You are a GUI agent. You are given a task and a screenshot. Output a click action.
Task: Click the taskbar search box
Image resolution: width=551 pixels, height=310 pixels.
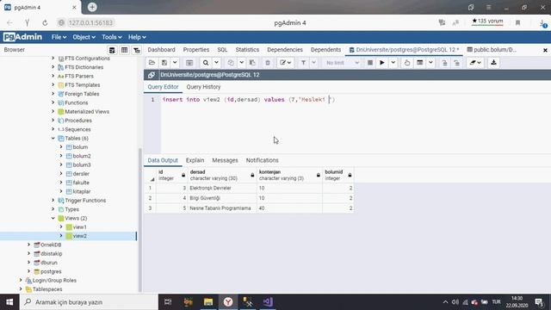[x=89, y=302]
